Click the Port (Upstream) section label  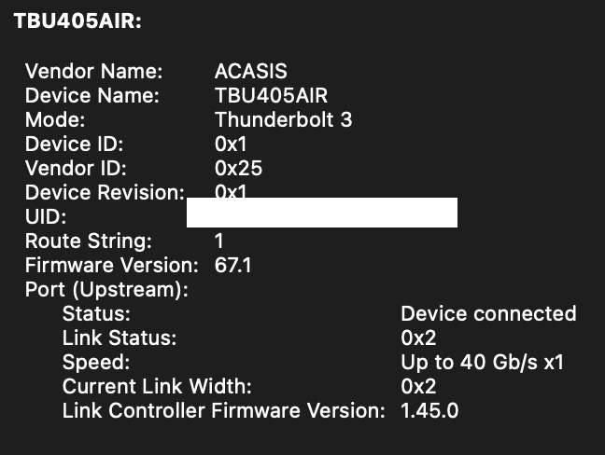pyautogui.click(x=106, y=290)
